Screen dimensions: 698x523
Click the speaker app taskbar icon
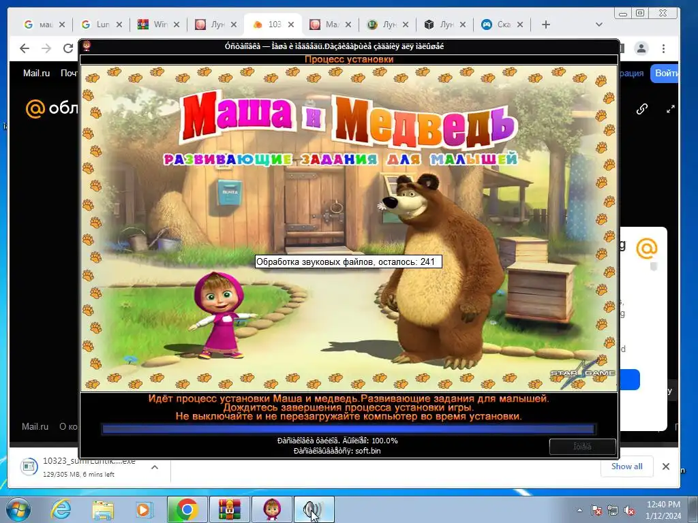pos(314,509)
